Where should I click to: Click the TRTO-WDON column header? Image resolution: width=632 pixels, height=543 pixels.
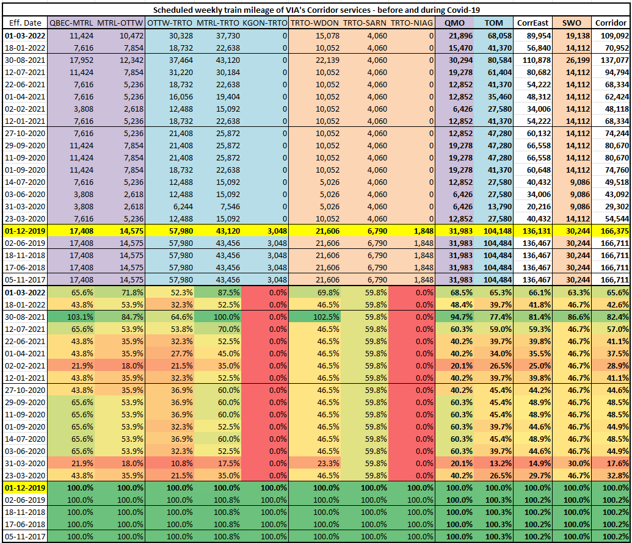tap(313, 23)
